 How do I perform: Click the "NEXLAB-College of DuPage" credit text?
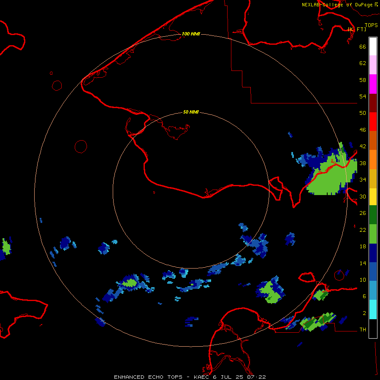point(337,5)
